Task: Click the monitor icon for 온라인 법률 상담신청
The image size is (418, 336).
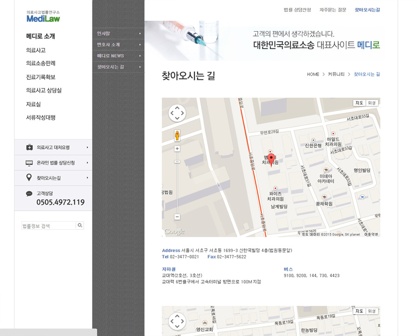Action: 29,163
